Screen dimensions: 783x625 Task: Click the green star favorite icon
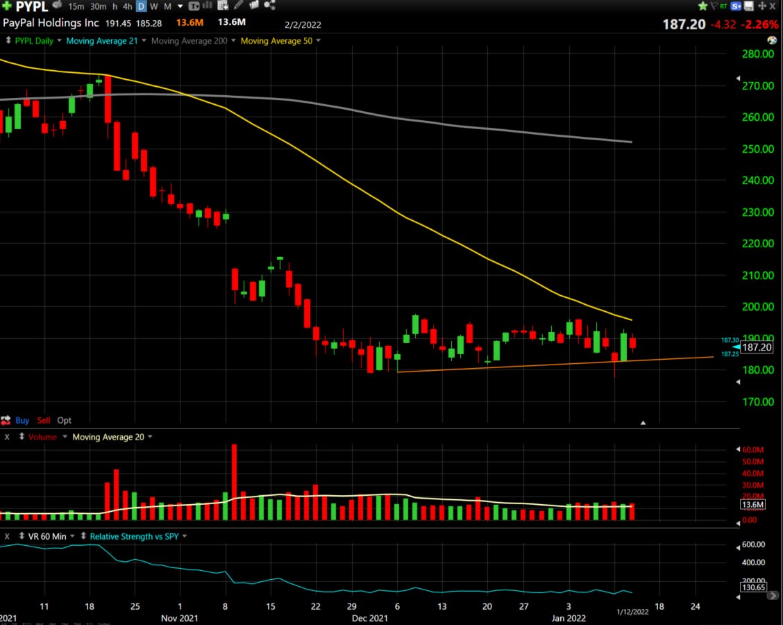tap(702, 6)
